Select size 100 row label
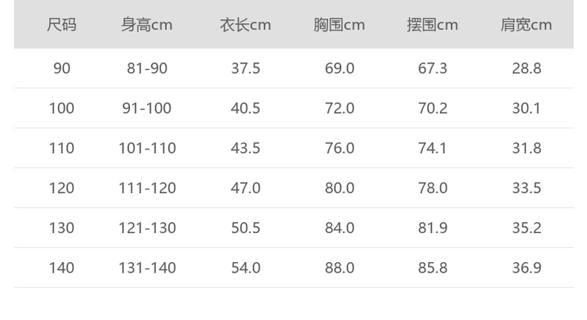 62,108
